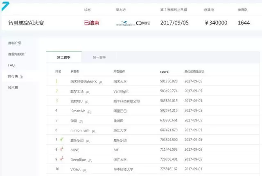Open 赛制介绍 in the sidebar
Viewport: 262px width, 176px height.
coord(15,43)
